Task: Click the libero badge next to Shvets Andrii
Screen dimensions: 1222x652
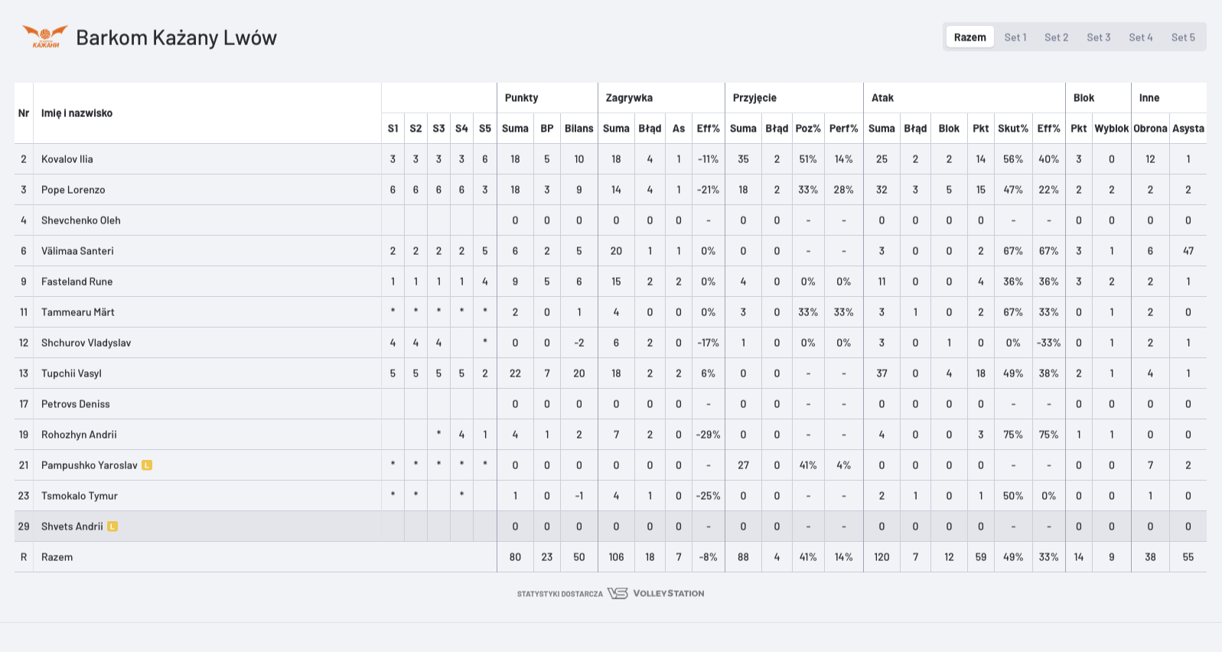Action: point(112,526)
